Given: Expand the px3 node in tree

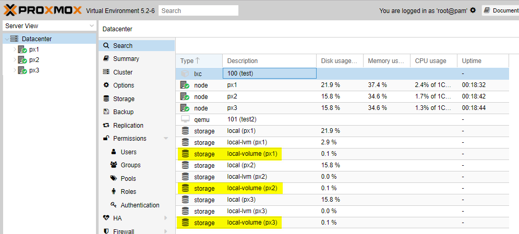Looking at the screenshot, I should coord(14,70).
